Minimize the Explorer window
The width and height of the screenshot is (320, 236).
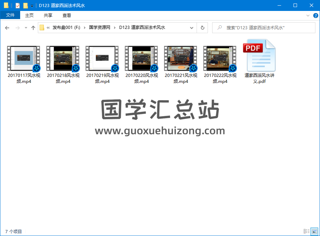pos(279,6)
